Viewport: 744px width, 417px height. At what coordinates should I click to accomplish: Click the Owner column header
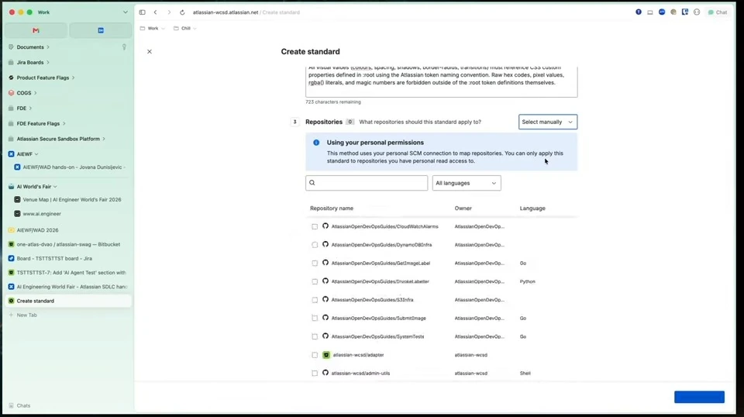[x=463, y=208]
